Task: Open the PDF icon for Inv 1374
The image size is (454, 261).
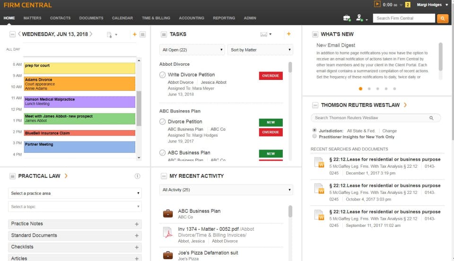Action: (168, 232)
